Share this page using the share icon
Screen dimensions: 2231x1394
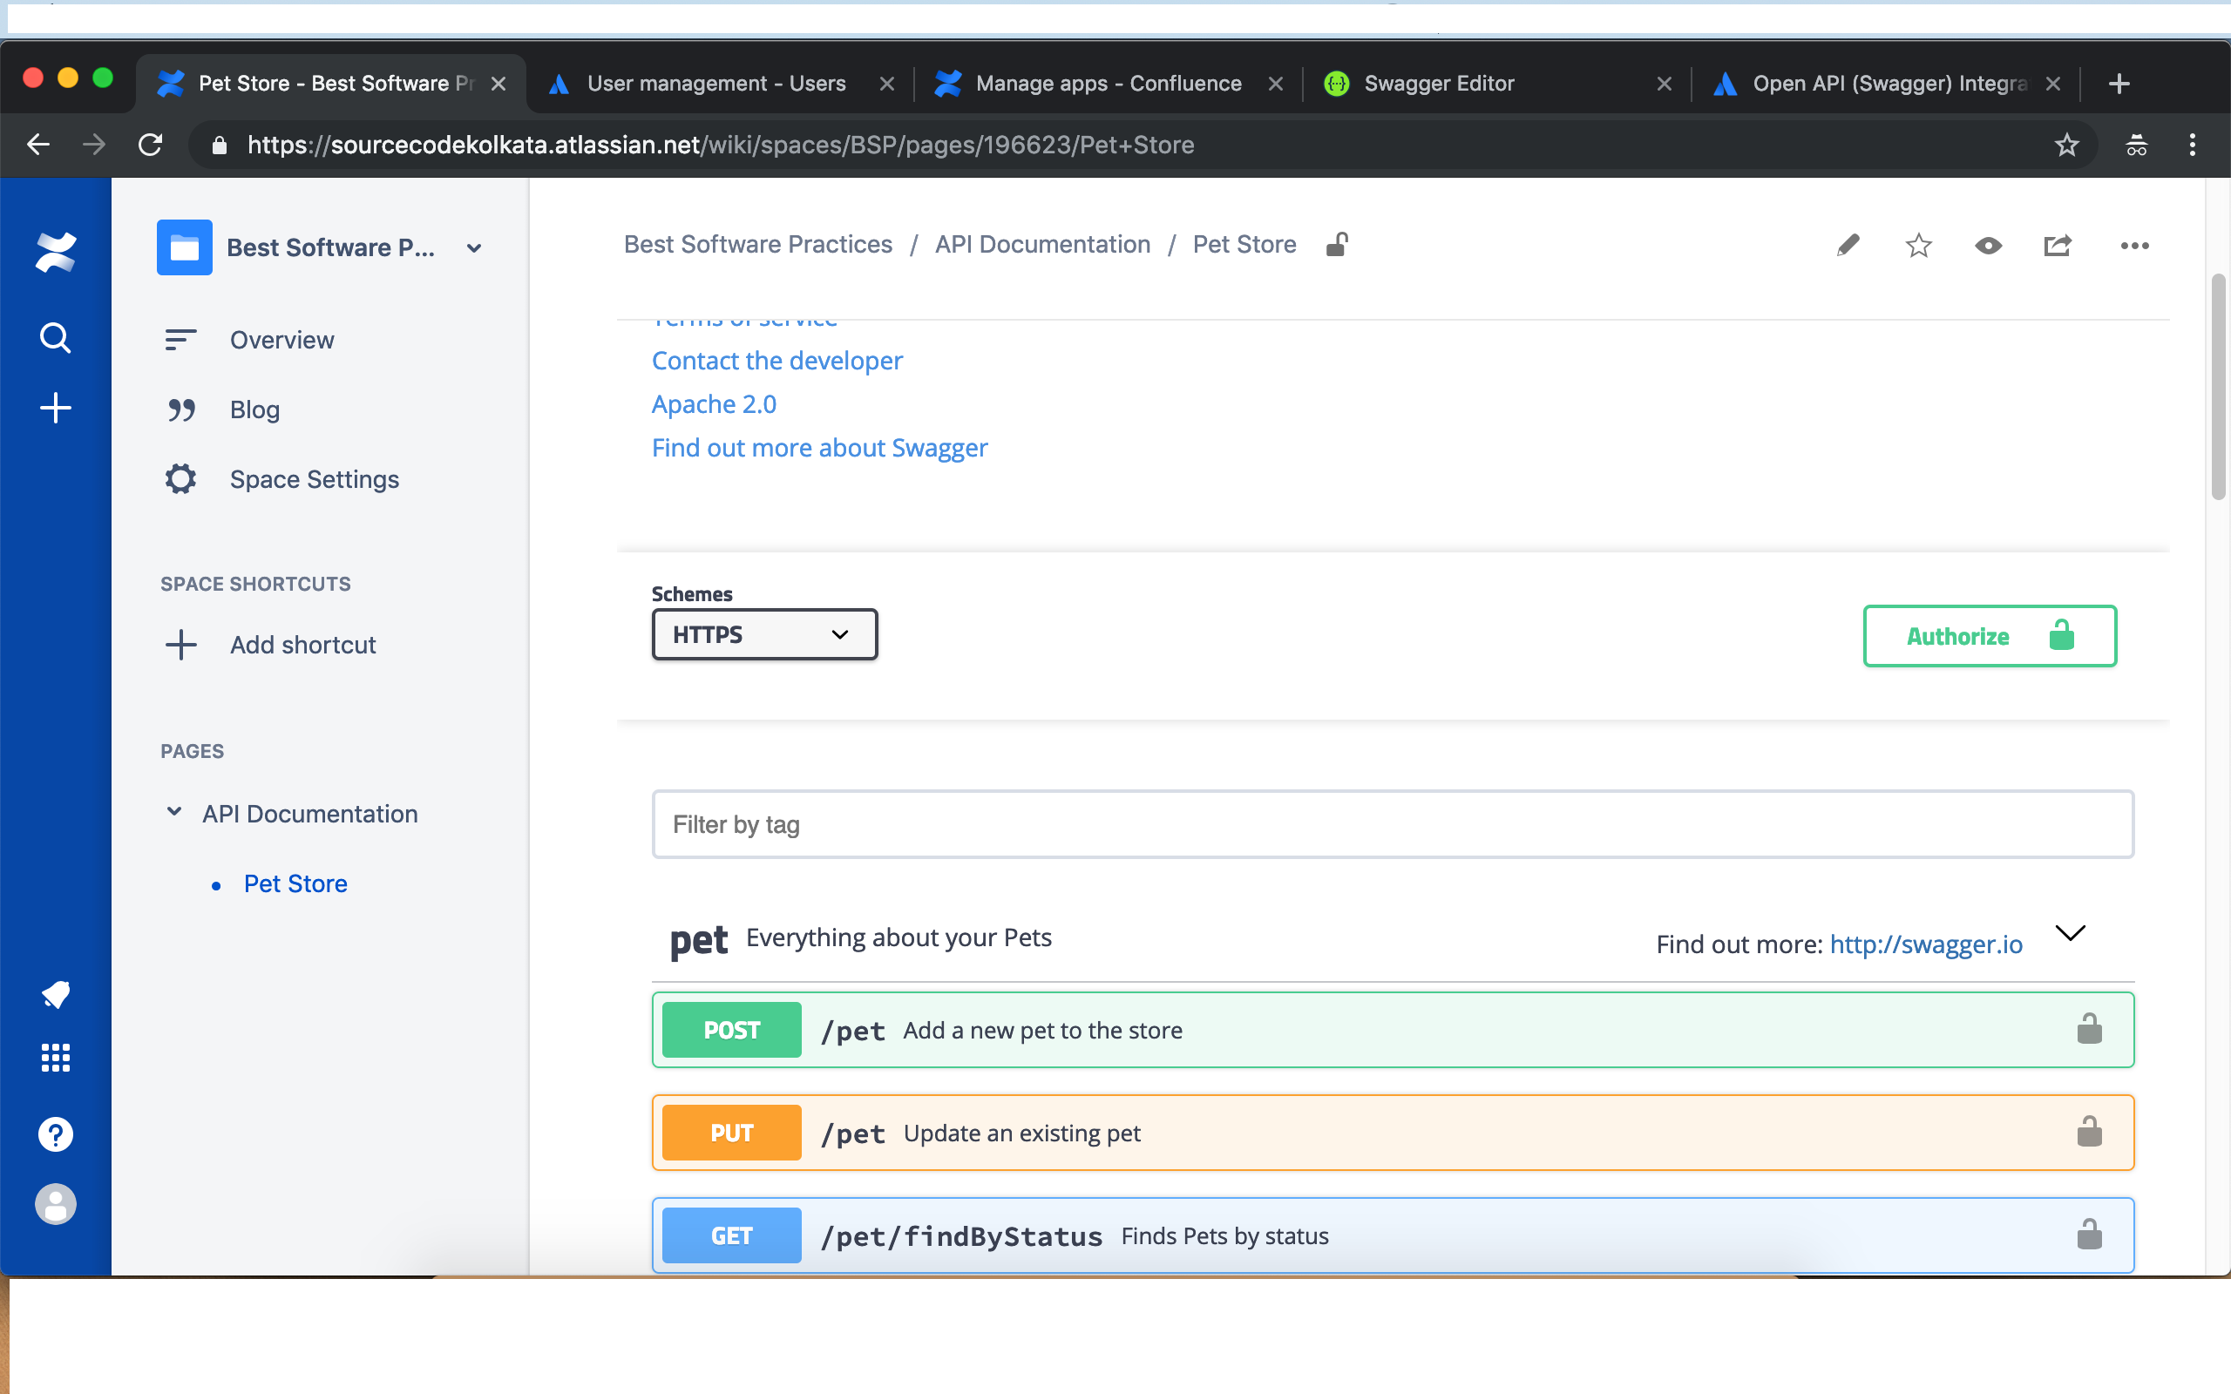[2058, 245]
